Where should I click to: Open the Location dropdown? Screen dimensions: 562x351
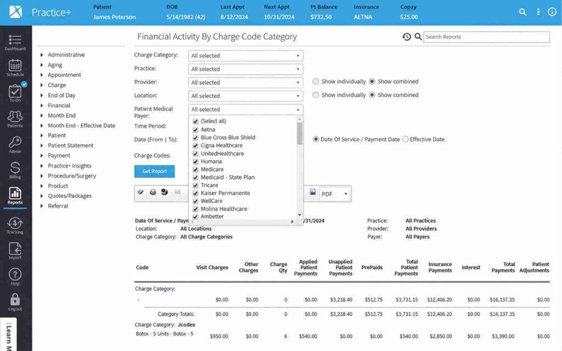click(x=245, y=96)
